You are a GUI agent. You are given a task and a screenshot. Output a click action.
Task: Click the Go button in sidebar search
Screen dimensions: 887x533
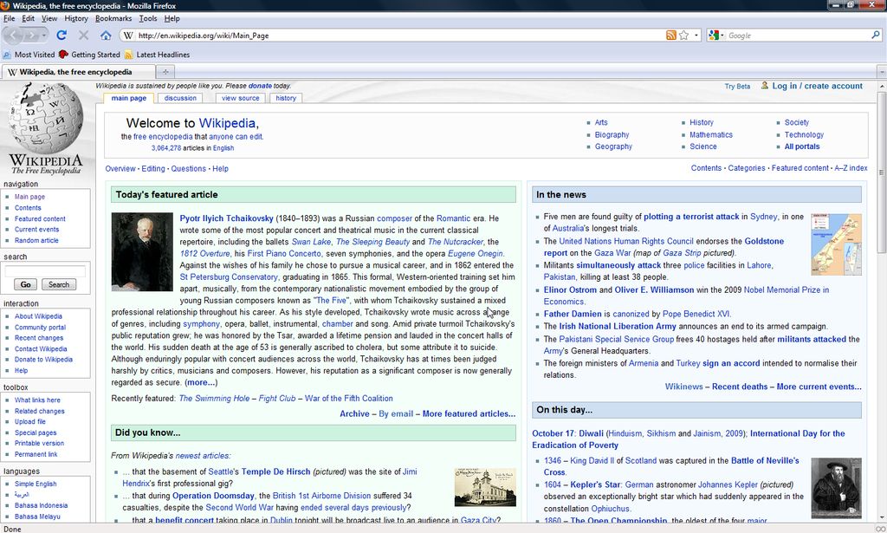pos(25,284)
